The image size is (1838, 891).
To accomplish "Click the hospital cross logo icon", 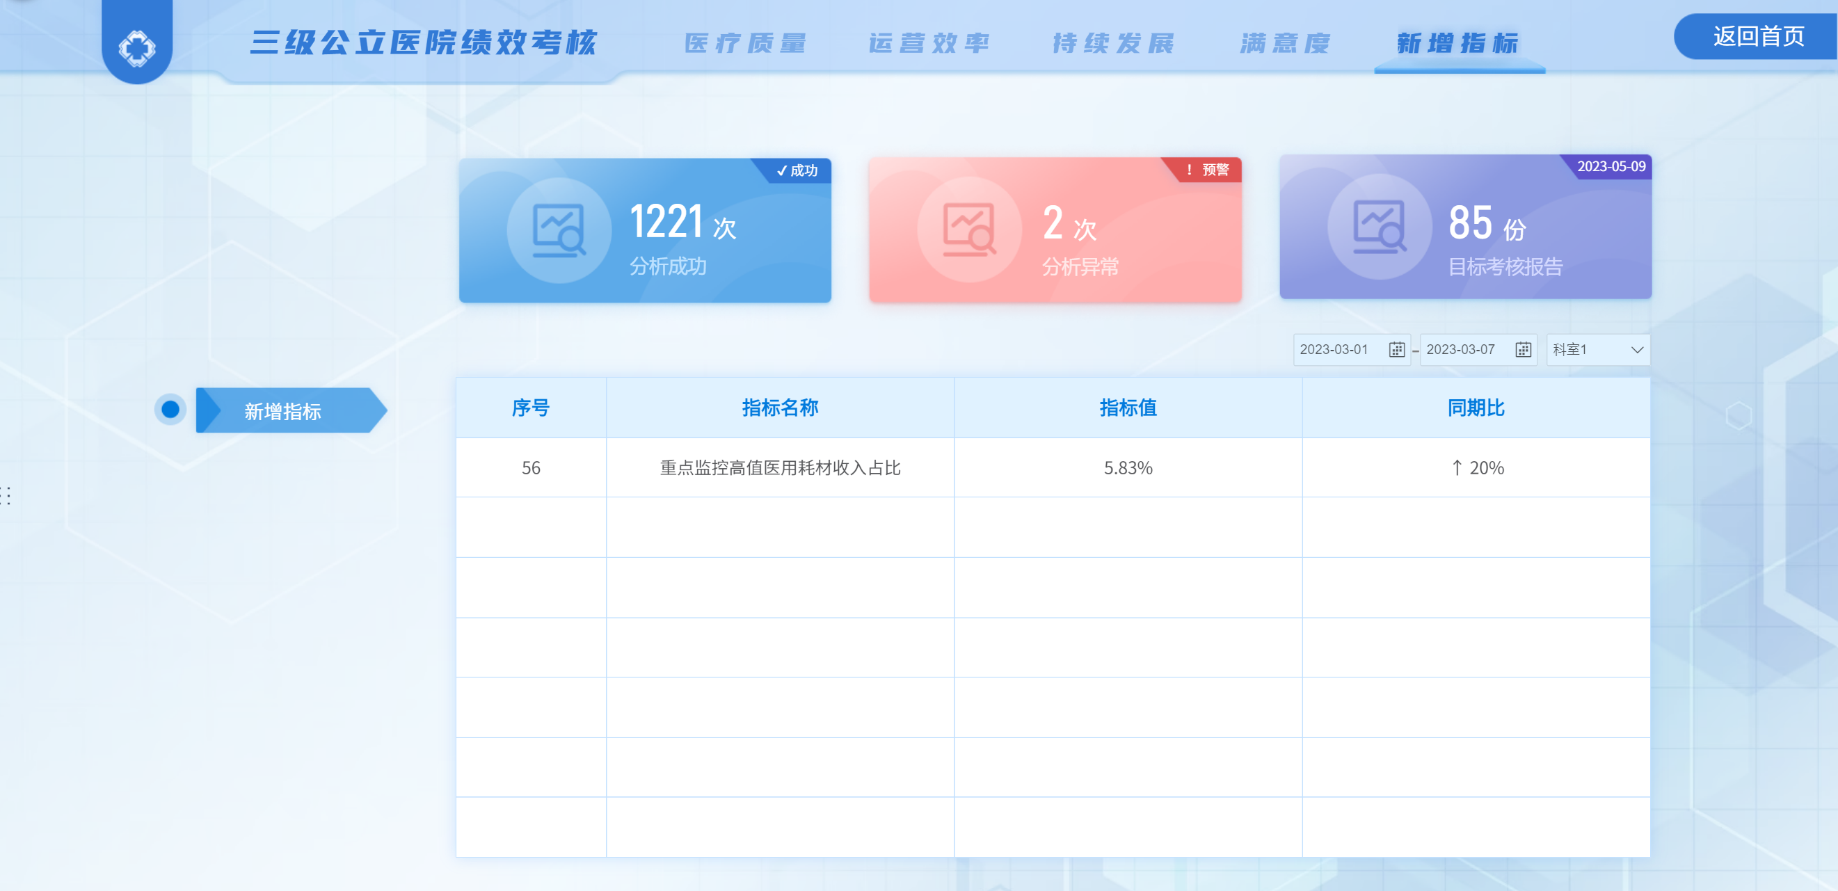I will (136, 48).
